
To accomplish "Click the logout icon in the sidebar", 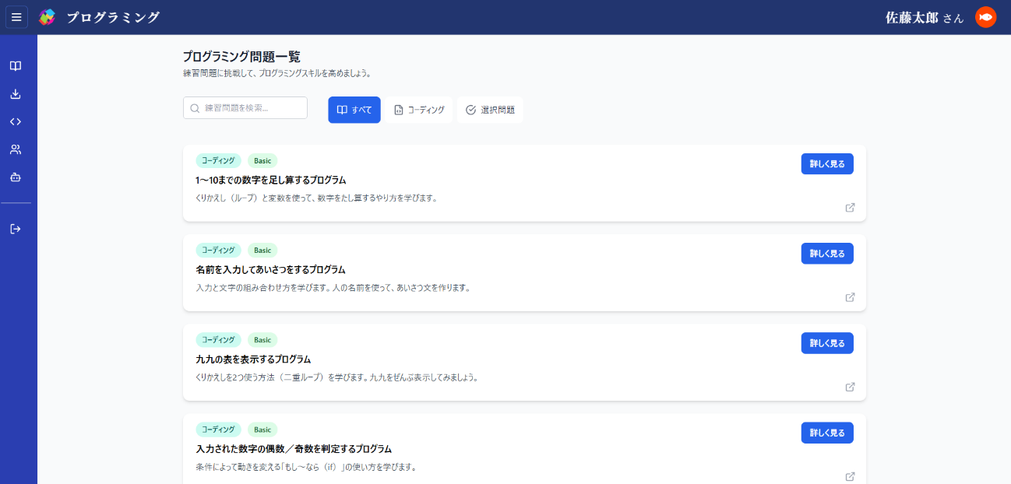I will [16, 229].
